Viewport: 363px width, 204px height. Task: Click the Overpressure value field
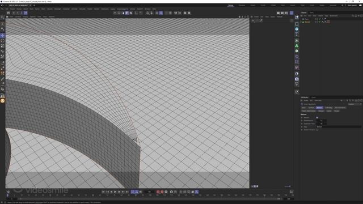pos(322,121)
